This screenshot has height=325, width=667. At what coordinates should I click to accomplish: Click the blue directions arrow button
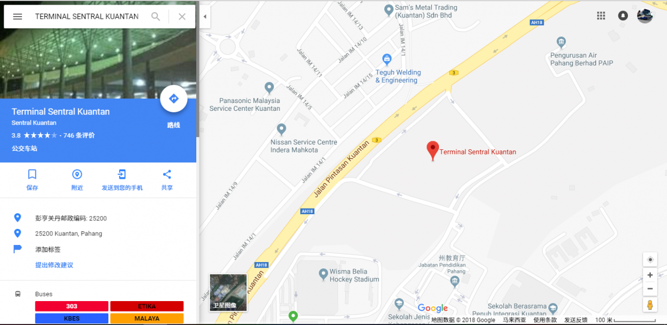point(174,99)
